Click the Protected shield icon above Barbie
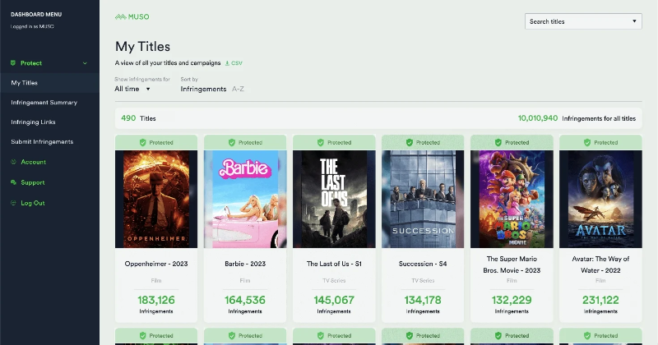This screenshot has height=345, width=658. [231, 142]
